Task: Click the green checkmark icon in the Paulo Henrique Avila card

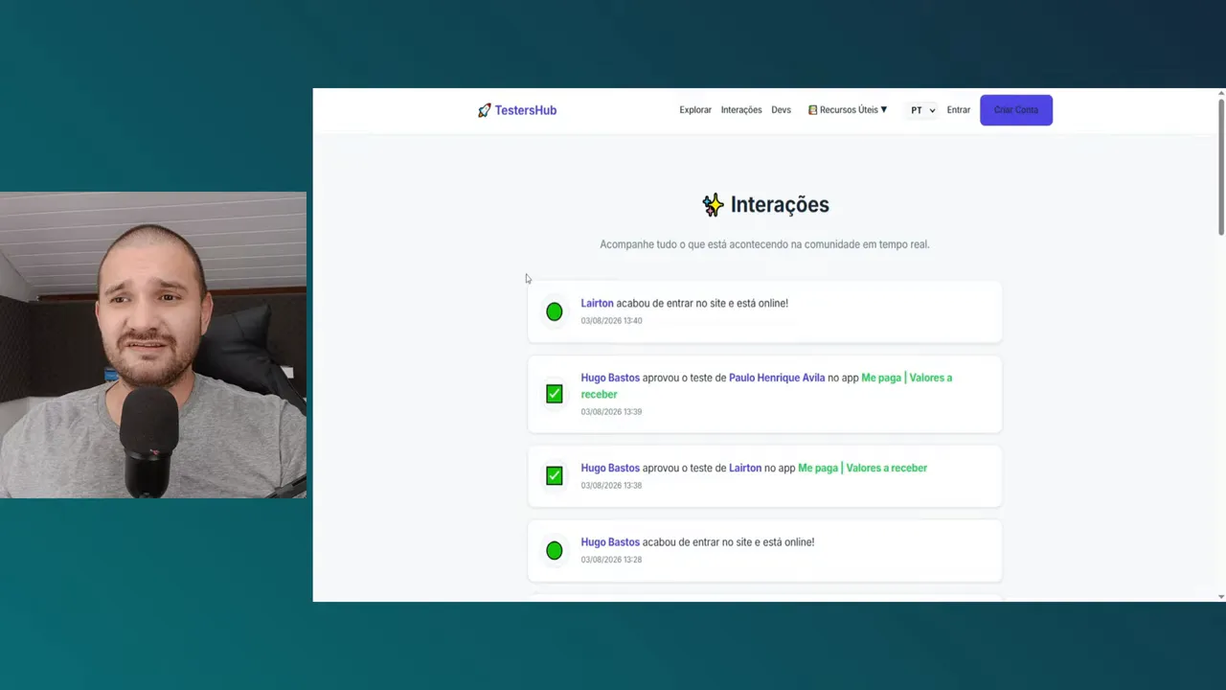Action: [554, 394]
